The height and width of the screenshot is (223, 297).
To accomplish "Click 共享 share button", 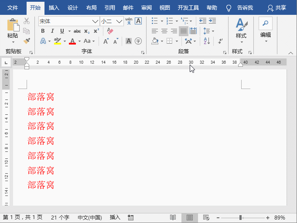I will click(277, 8).
